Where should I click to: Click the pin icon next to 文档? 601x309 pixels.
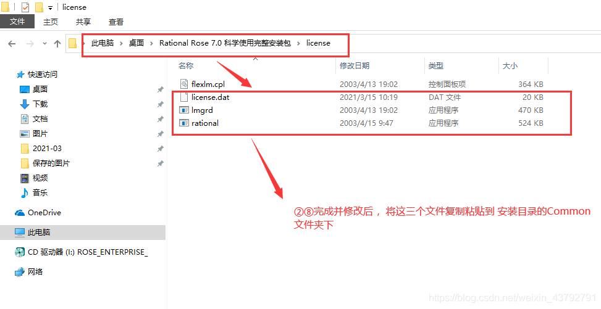160,120
